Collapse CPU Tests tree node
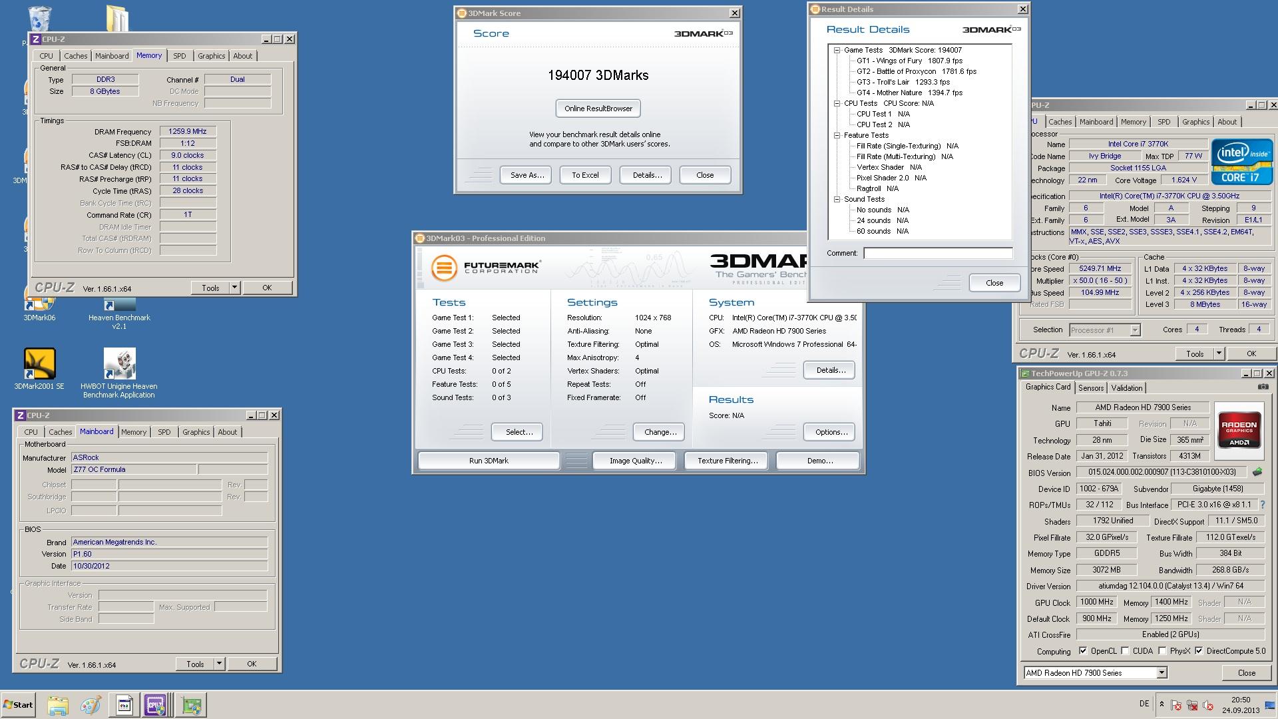The image size is (1278, 719). click(837, 103)
